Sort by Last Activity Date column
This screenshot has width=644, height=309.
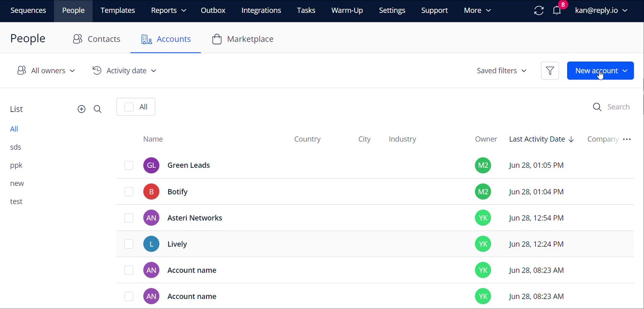pos(541,139)
